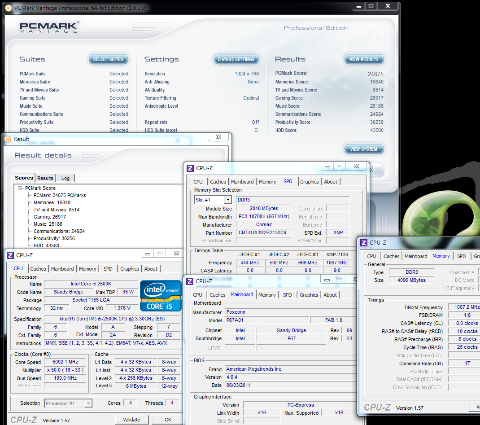The image size is (480, 425).
Task: Collapse the PCMark Score tree node
Action: (20, 188)
